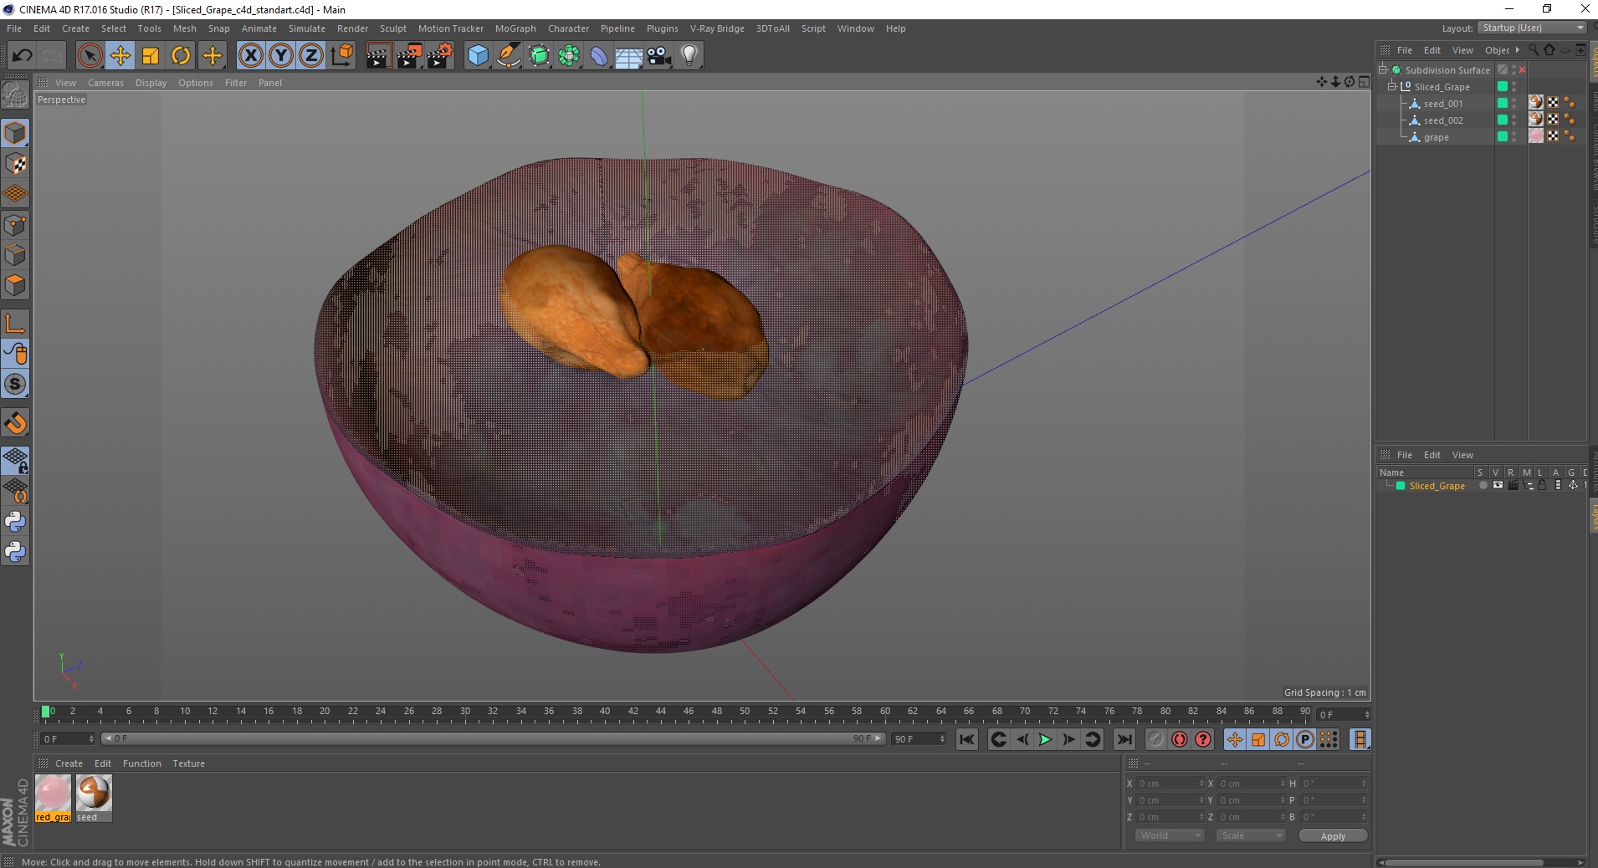The height and width of the screenshot is (868, 1598).
Task: Go to start of animation
Action: (967, 739)
